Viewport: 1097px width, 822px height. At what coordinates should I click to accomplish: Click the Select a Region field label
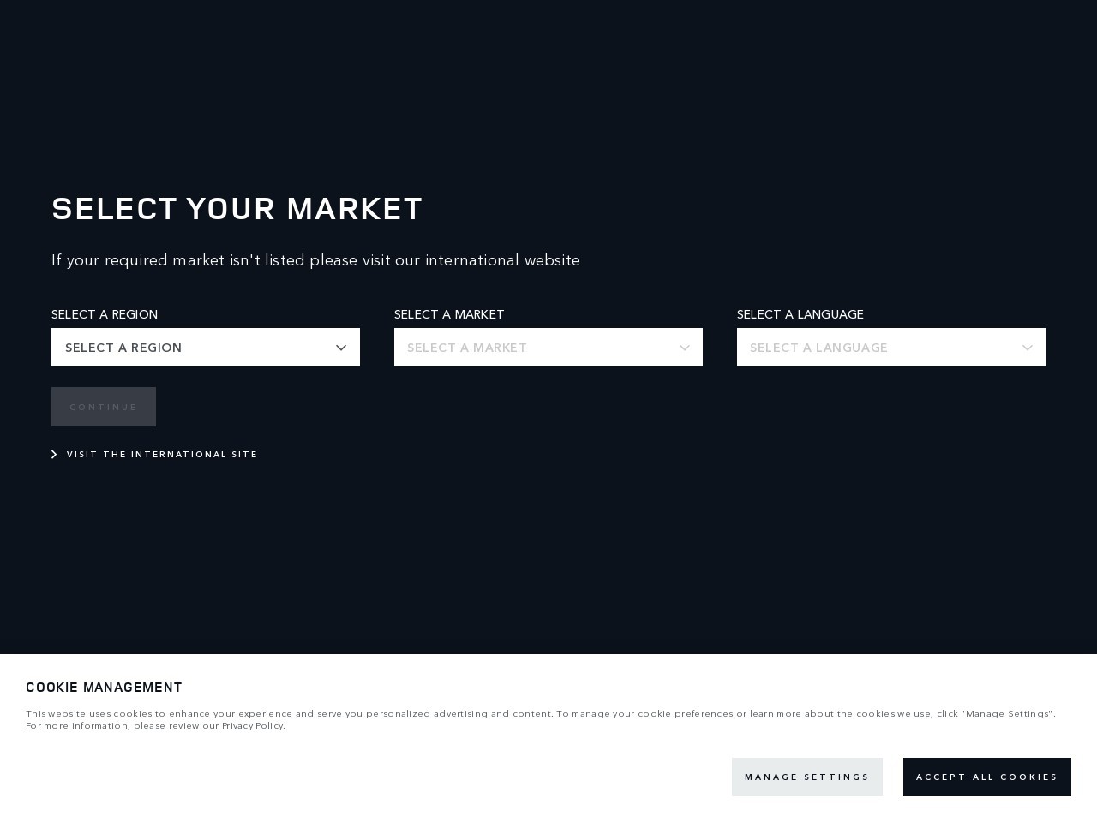[x=105, y=314]
